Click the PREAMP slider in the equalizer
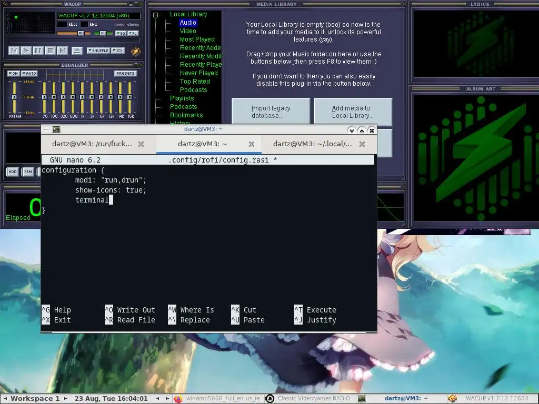This screenshot has height=404, width=539. pos(14,97)
